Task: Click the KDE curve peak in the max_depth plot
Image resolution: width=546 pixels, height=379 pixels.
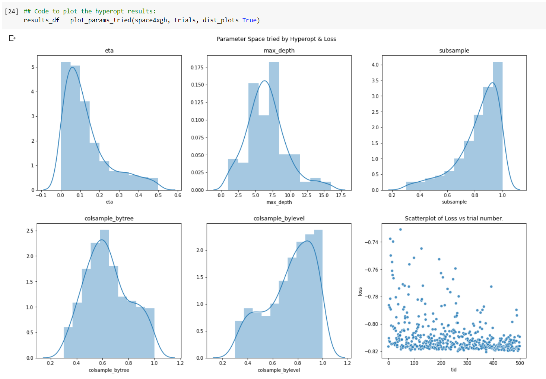Action: pos(264,80)
